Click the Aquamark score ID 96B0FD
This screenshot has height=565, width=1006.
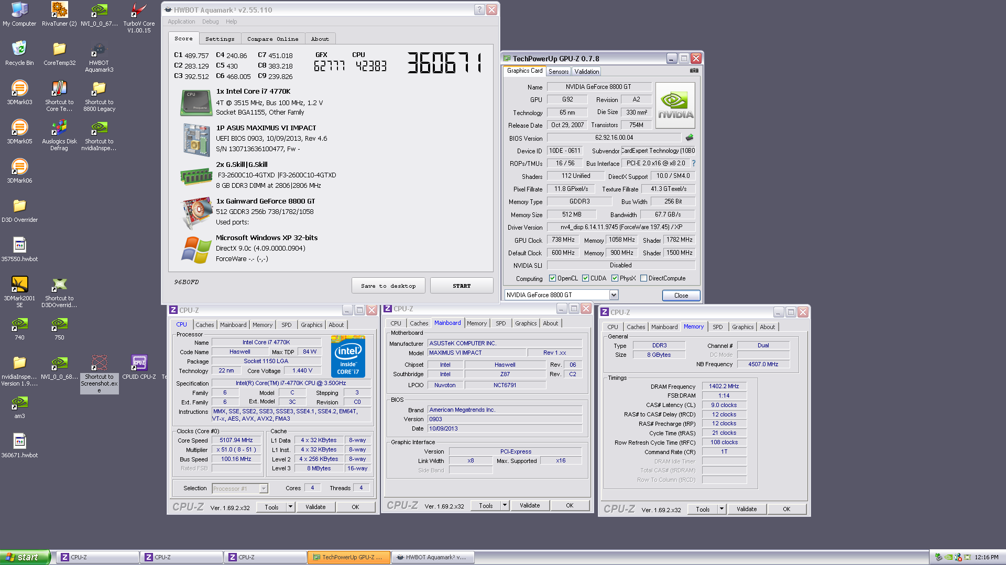coord(187,282)
